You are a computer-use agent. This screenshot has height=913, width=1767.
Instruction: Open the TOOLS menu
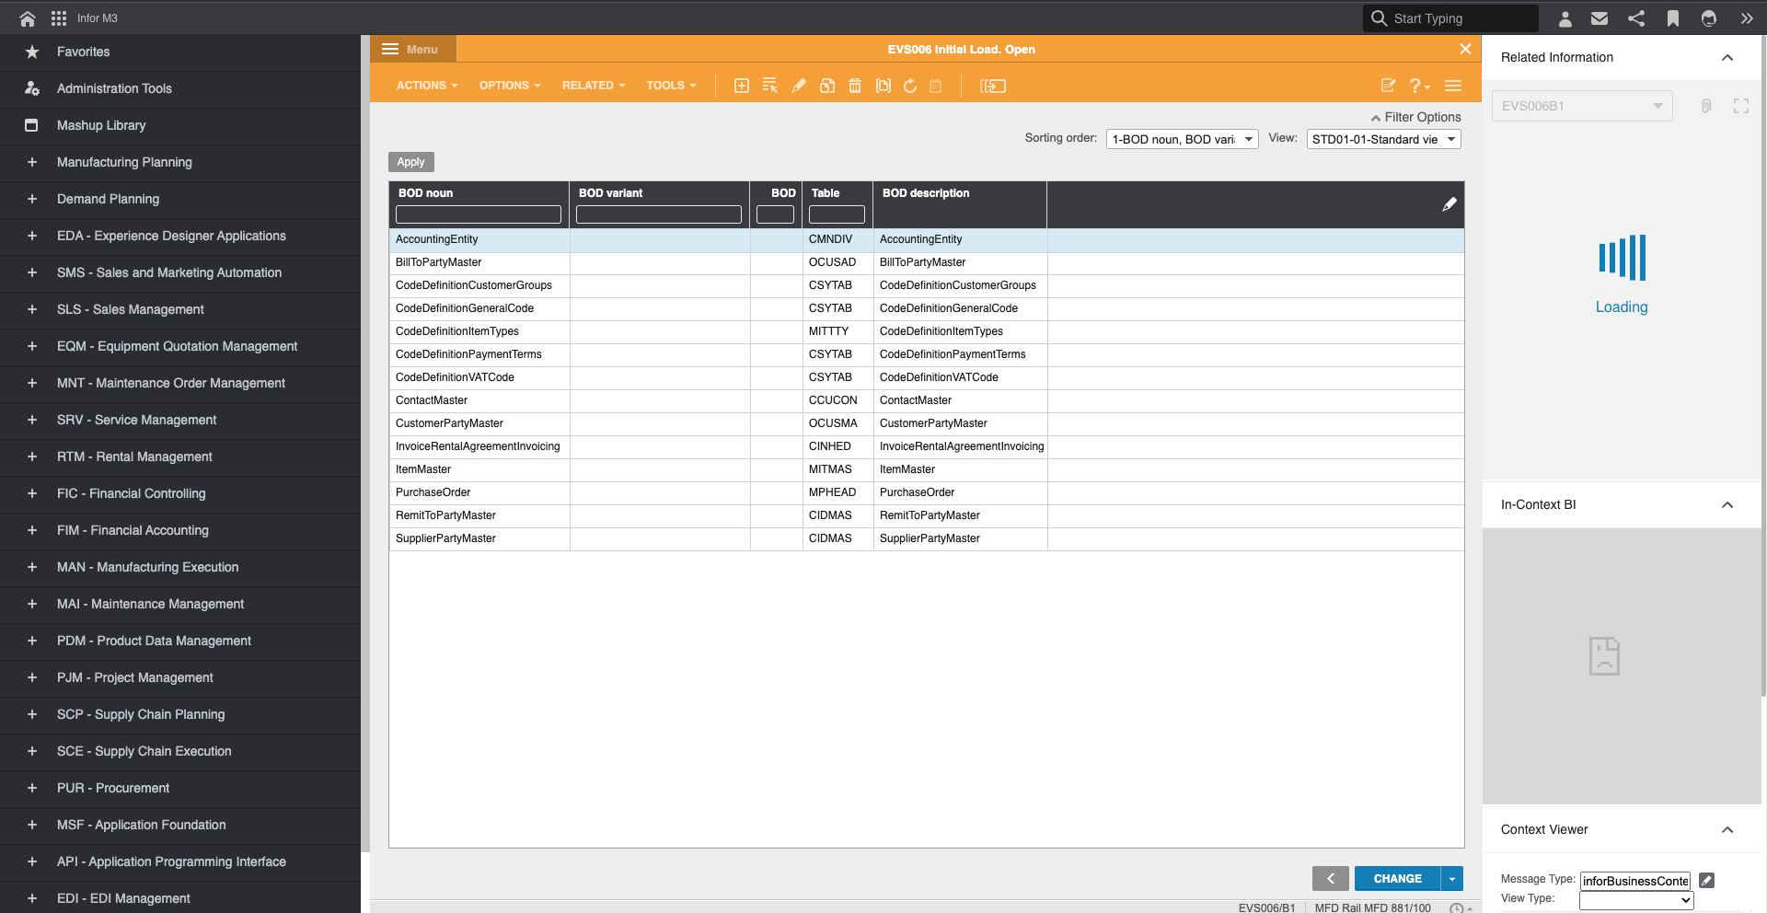[671, 86]
